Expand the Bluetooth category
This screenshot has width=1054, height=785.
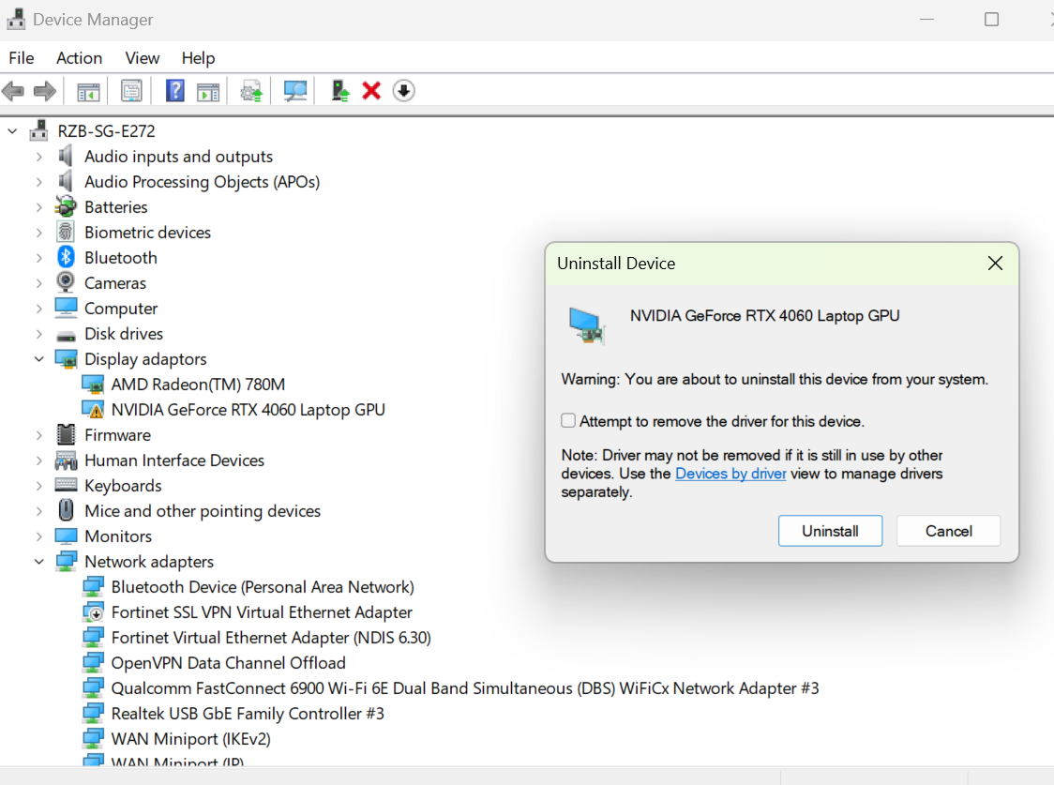pos(39,258)
